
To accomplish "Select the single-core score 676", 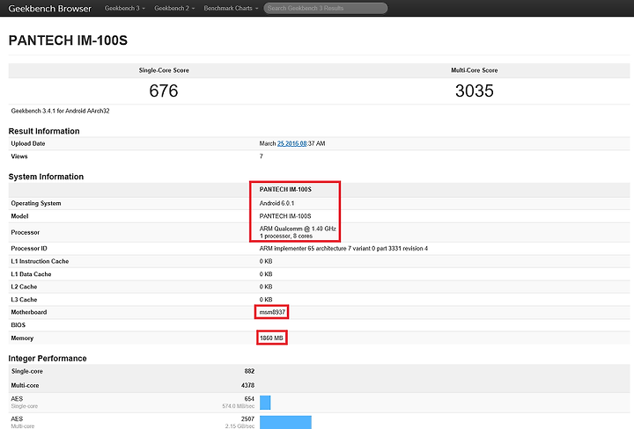I will click(164, 91).
